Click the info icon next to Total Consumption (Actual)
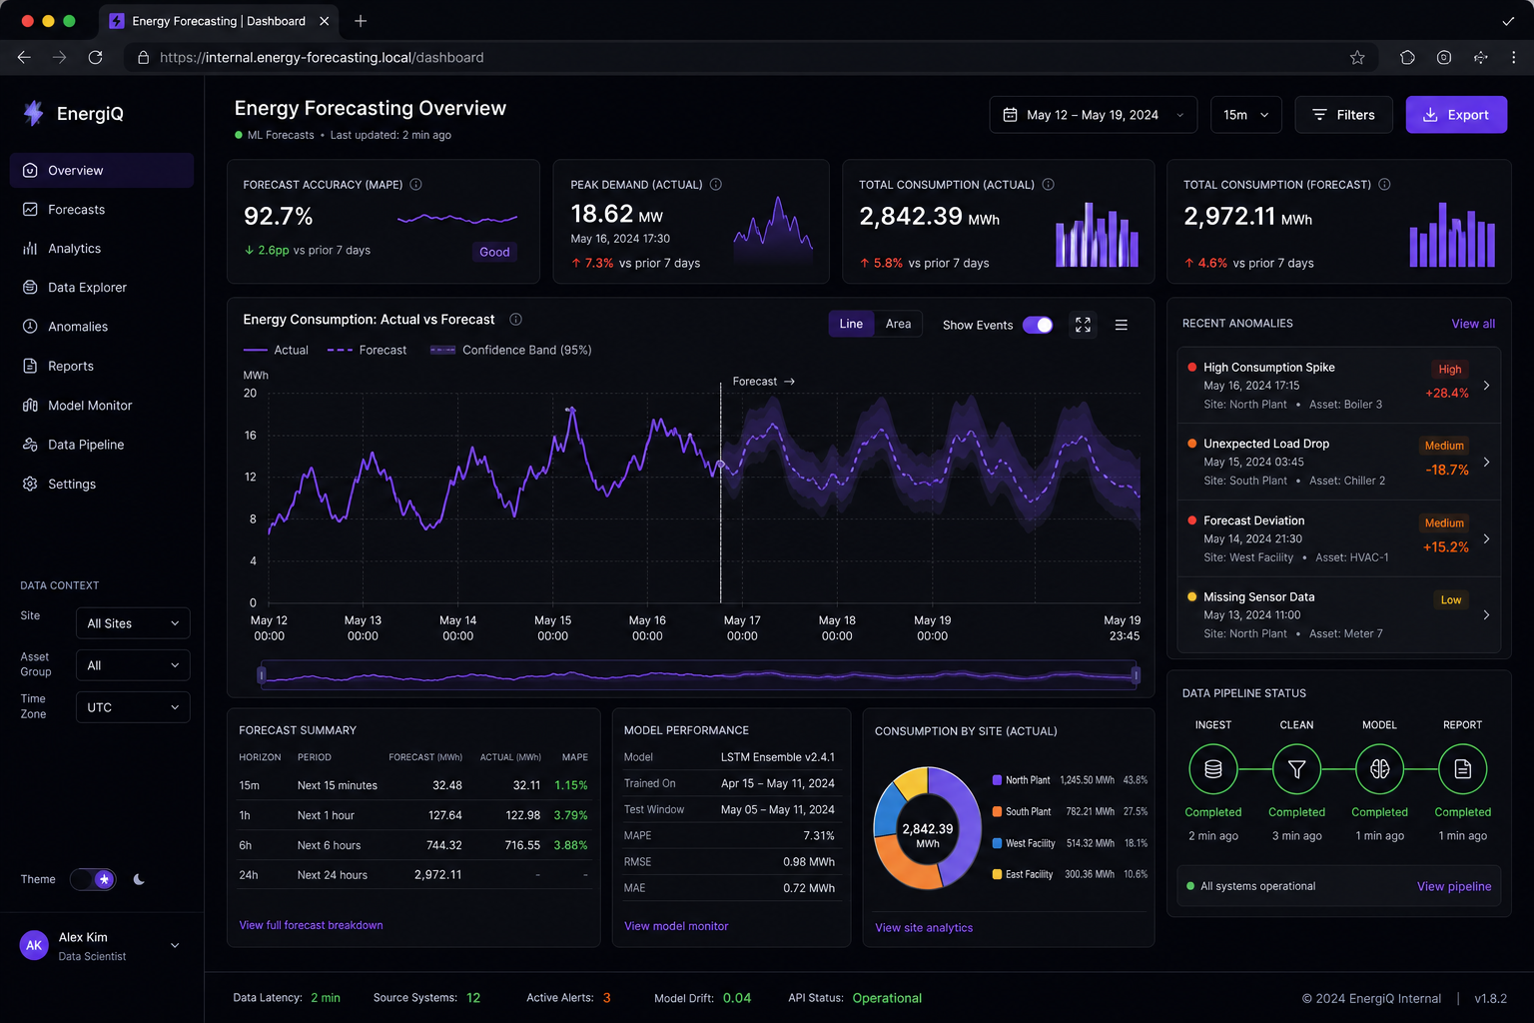The image size is (1534, 1023). click(x=1049, y=185)
